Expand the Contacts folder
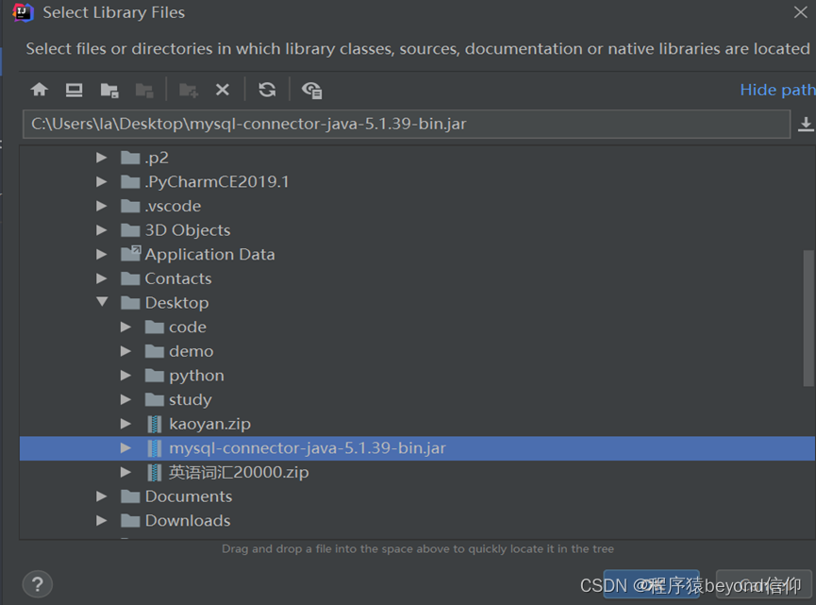The image size is (816, 605). pyautogui.click(x=102, y=278)
